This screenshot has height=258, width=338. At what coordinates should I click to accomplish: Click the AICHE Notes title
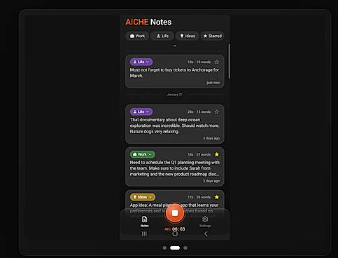(x=148, y=22)
